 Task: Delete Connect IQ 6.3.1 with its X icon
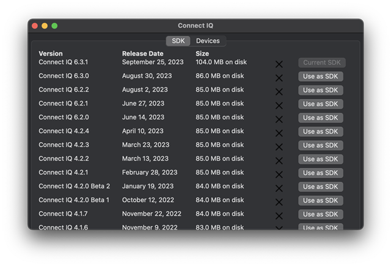(279, 64)
